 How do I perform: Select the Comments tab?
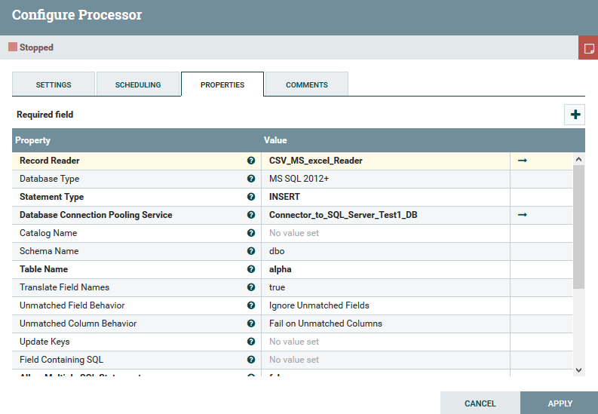point(306,84)
